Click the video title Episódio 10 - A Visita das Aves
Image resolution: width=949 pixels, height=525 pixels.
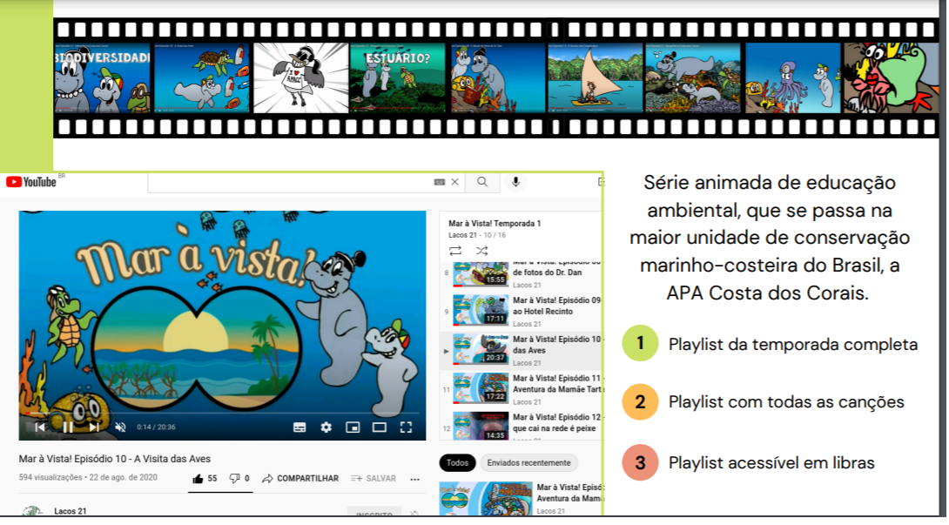coord(115,459)
